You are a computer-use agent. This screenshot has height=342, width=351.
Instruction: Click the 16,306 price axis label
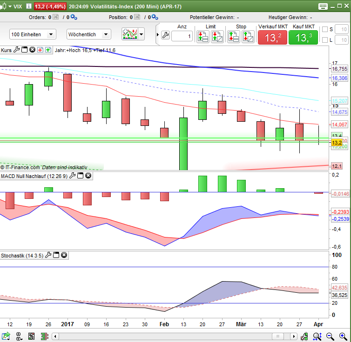339,78
